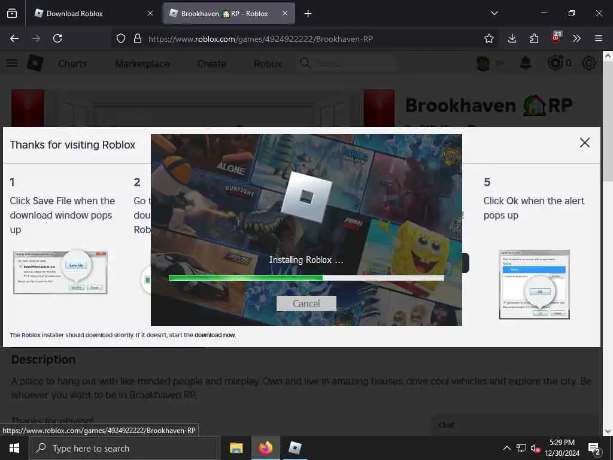Open Marketplace in Roblox navigation

pyautogui.click(x=142, y=63)
